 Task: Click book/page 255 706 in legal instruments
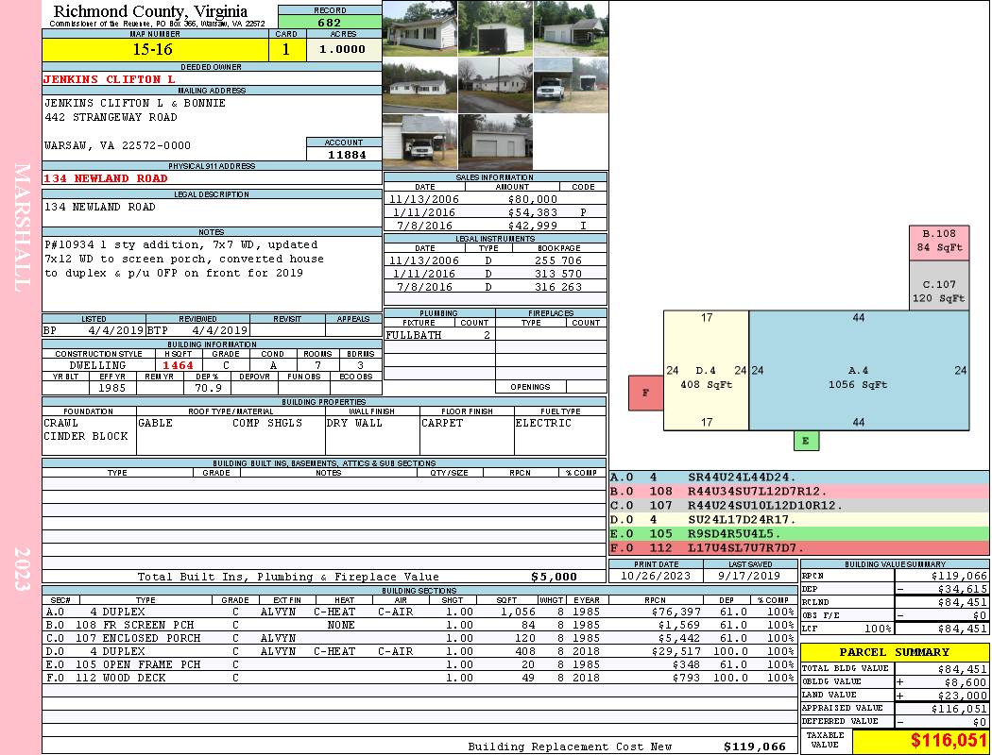coord(558,260)
